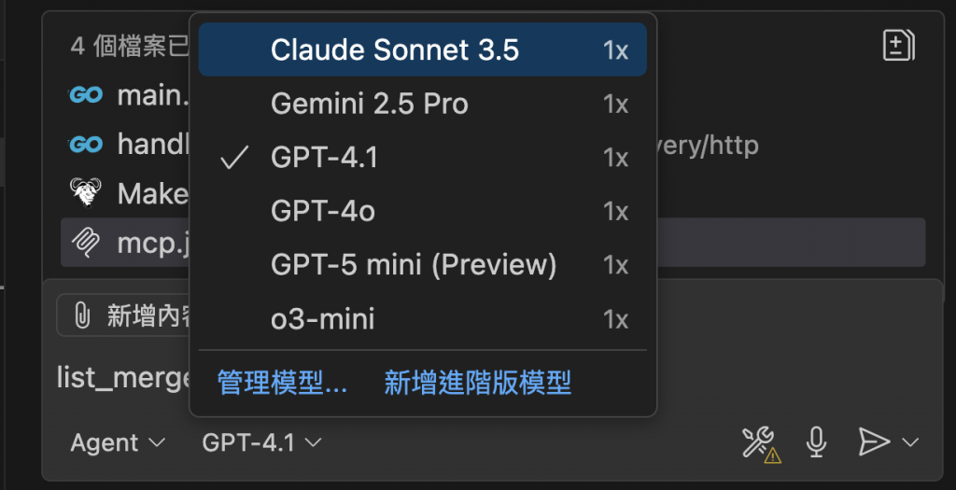The width and height of the screenshot is (956, 490).
Task: Expand send options chevron beside send arrow
Action: [911, 442]
